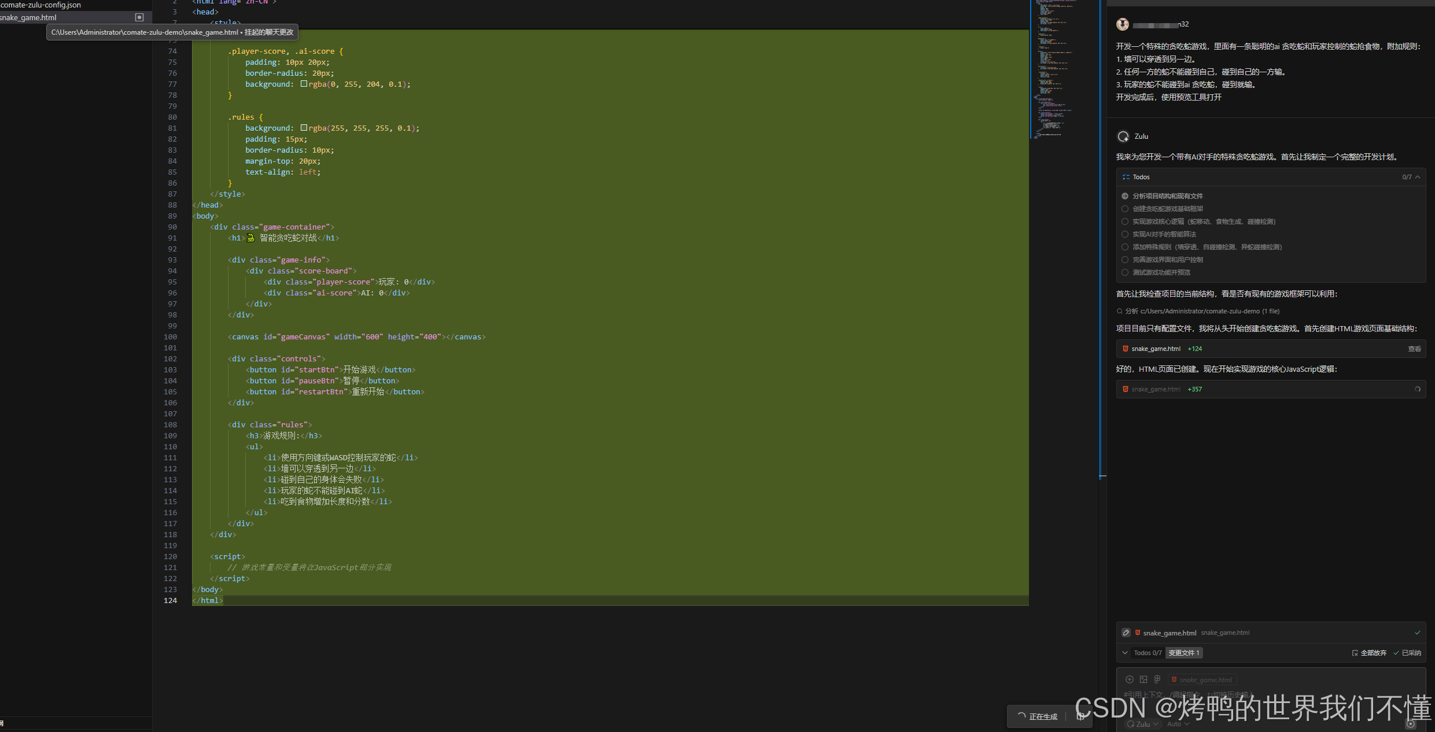Open the Auto model dropdown
Image resolution: width=1435 pixels, height=732 pixels.
point(1178,724)
